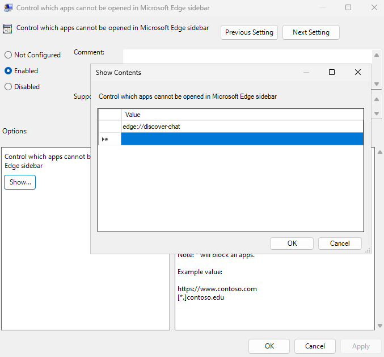Close the Show Contents dialog
Viewport: 384px width, 357px height.
coord(358,72)
